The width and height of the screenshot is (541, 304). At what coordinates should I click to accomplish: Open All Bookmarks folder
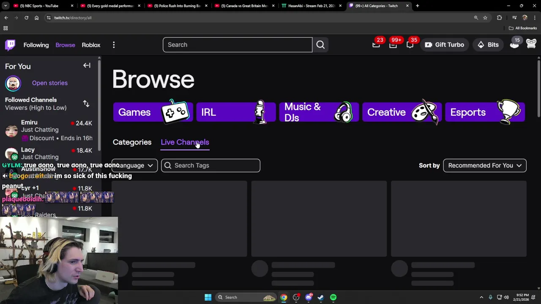[523, 28]
